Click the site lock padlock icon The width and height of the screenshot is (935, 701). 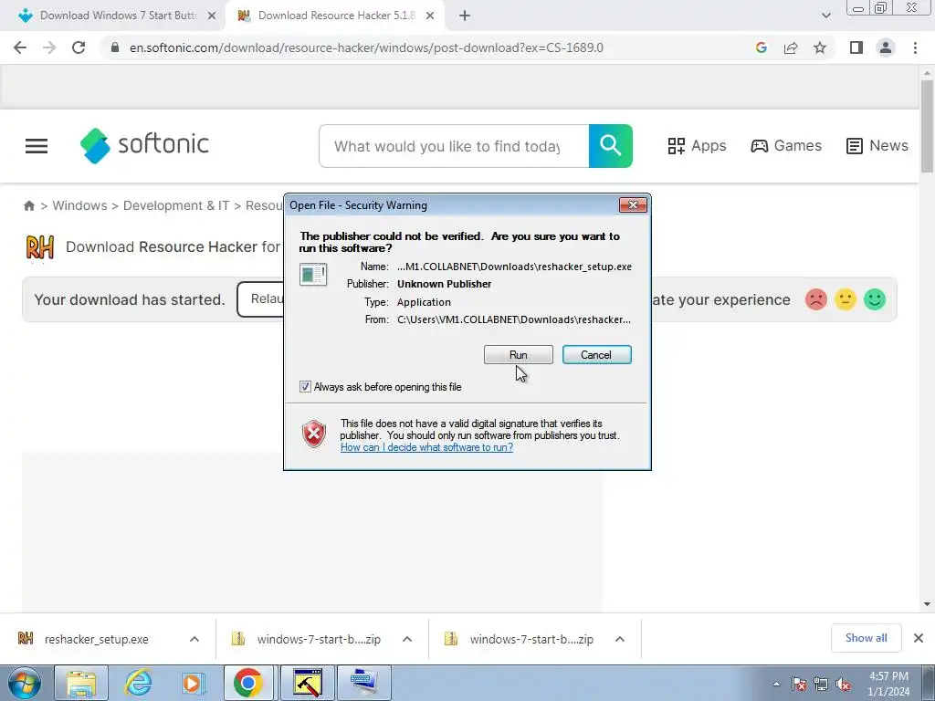point(115,47)
